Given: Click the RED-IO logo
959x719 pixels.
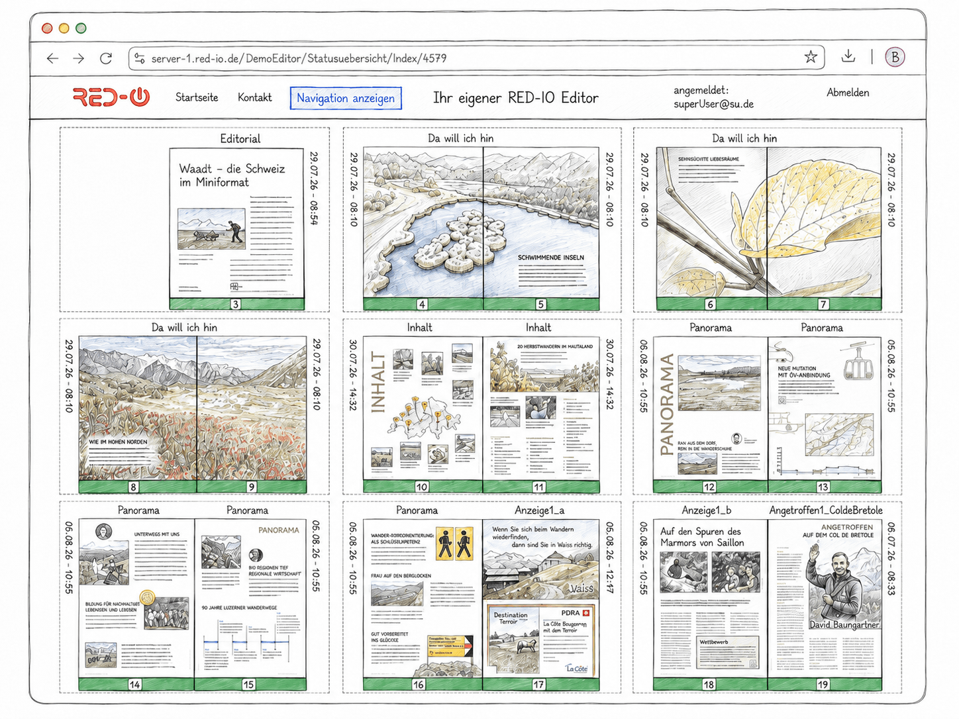Looking at the screenshot, I should click(x=111, y=97).
